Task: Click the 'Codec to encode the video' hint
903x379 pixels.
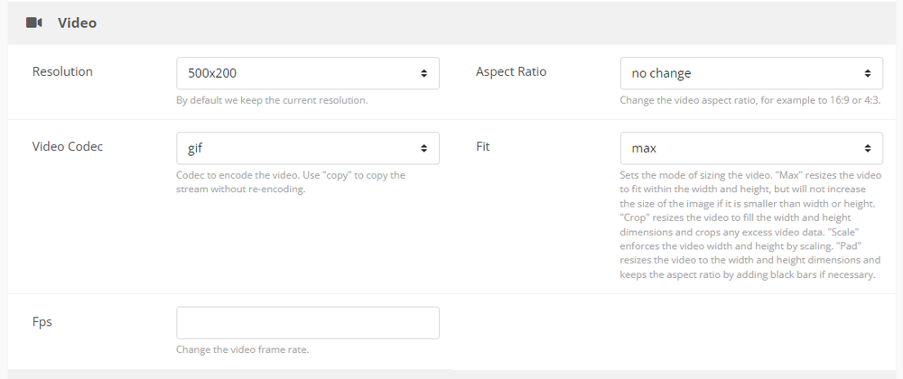Action: pyautogui.click(x=291, y=181)
